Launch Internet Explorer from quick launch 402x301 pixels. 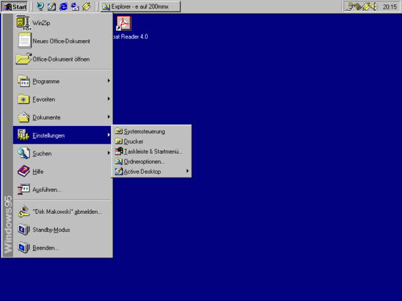pyautogui.click(x=63, y=6)
